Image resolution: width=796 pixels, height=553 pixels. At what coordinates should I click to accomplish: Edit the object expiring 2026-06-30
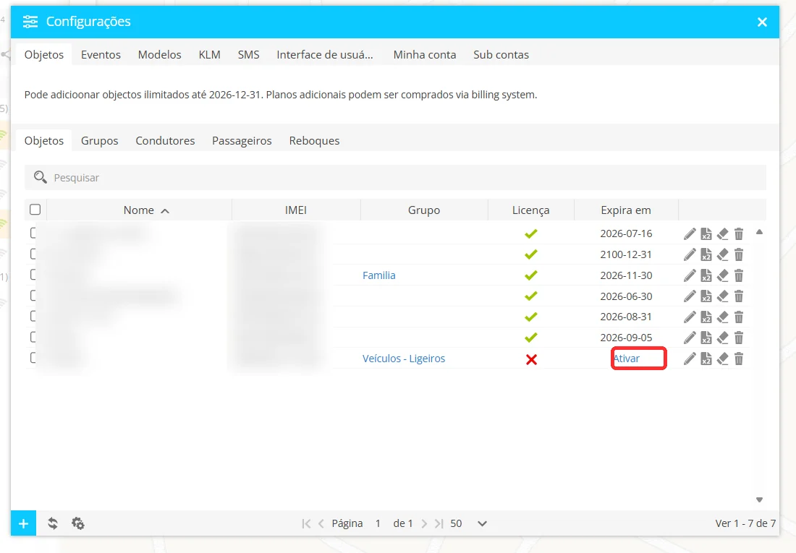click(690, 296)
